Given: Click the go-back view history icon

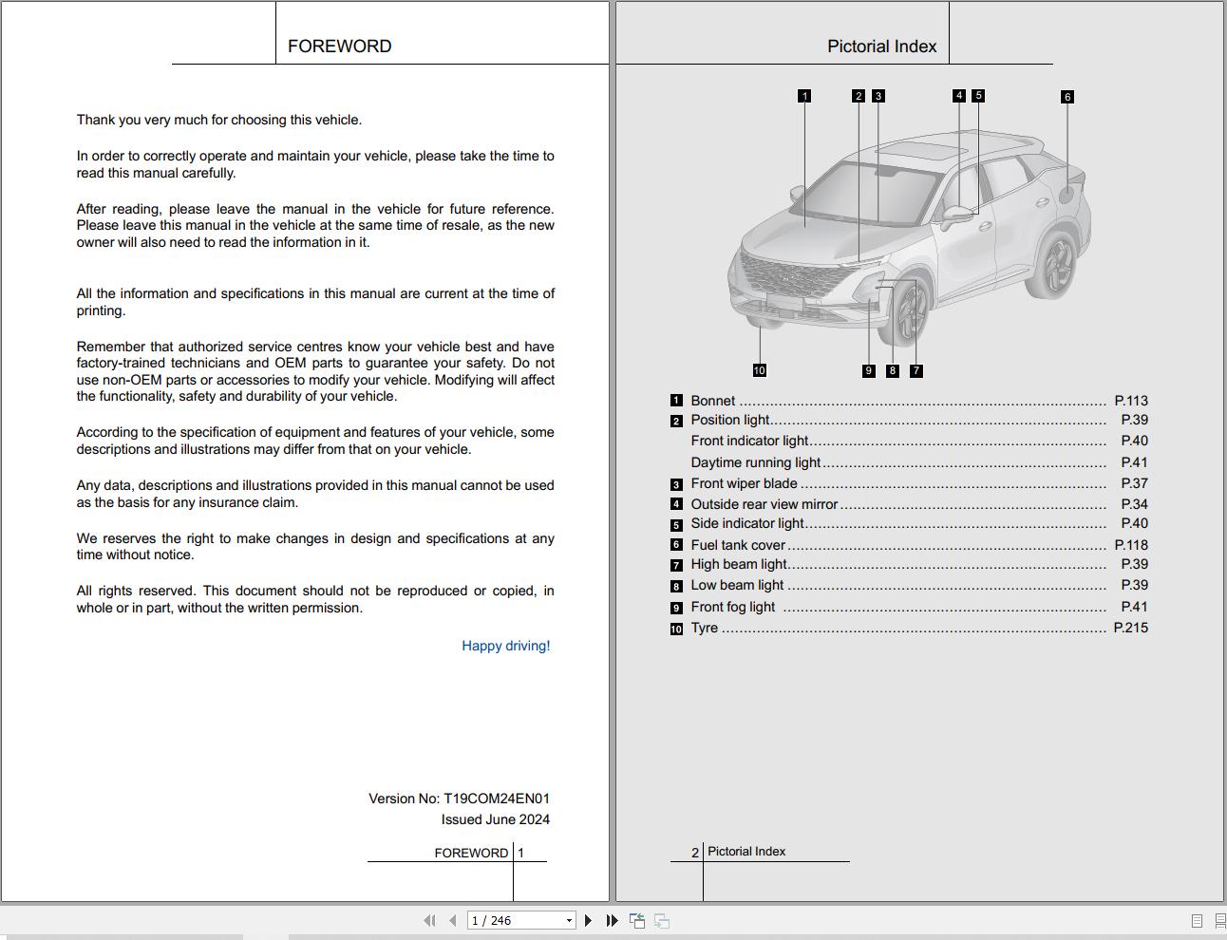Looking at the screenshot, I should (637, 920).
